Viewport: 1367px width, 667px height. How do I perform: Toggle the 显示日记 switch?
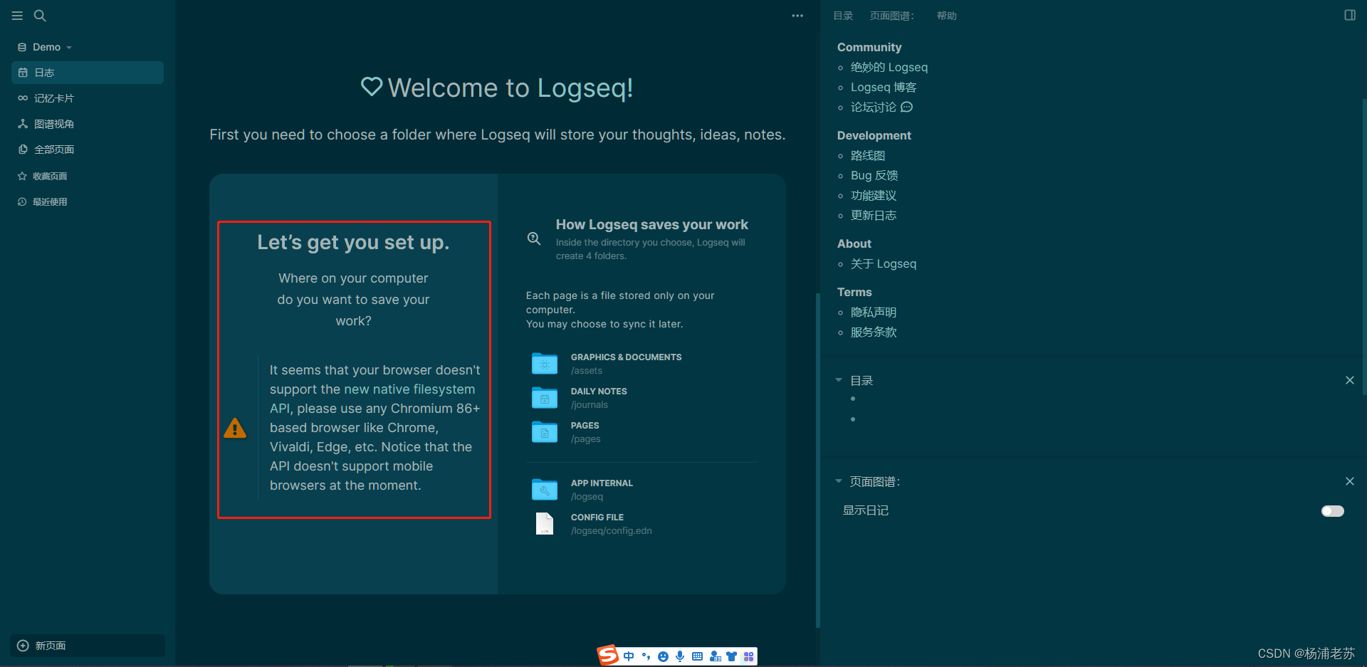1333,511
